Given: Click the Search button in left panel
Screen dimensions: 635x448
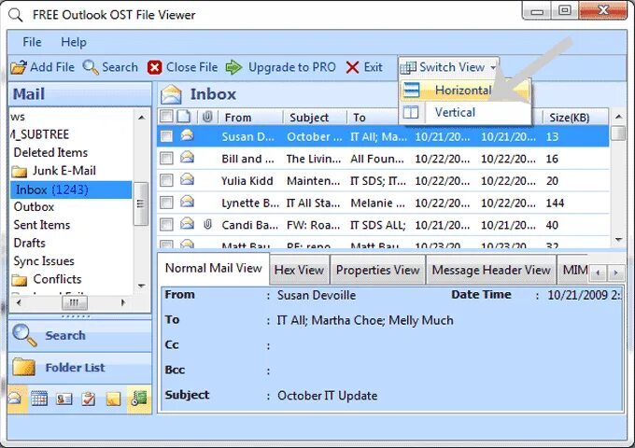Looking at the screenshot, I should (79, 335).
